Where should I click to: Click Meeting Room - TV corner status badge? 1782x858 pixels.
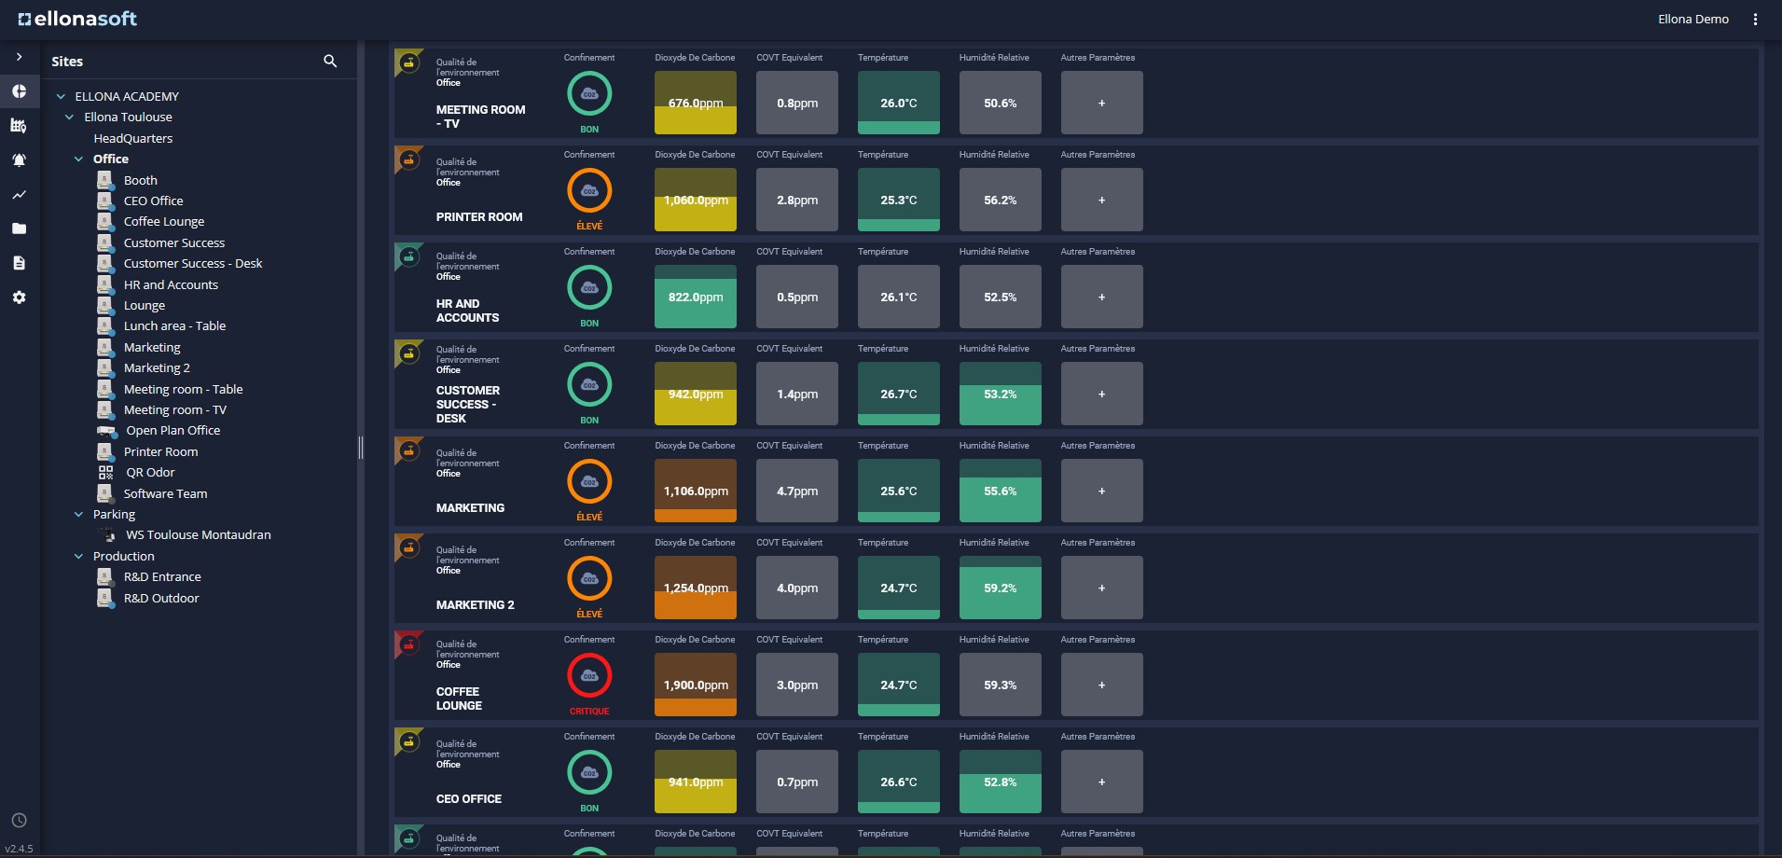click(408, 62)
